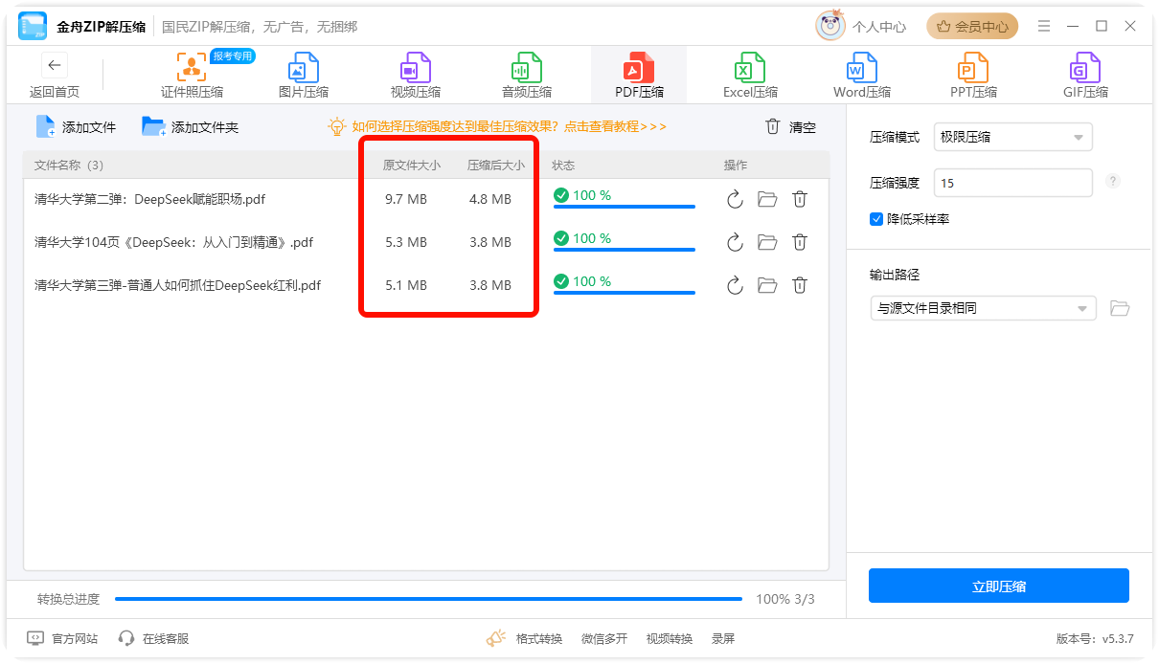Clear the file list with 清空

point(790,126)
